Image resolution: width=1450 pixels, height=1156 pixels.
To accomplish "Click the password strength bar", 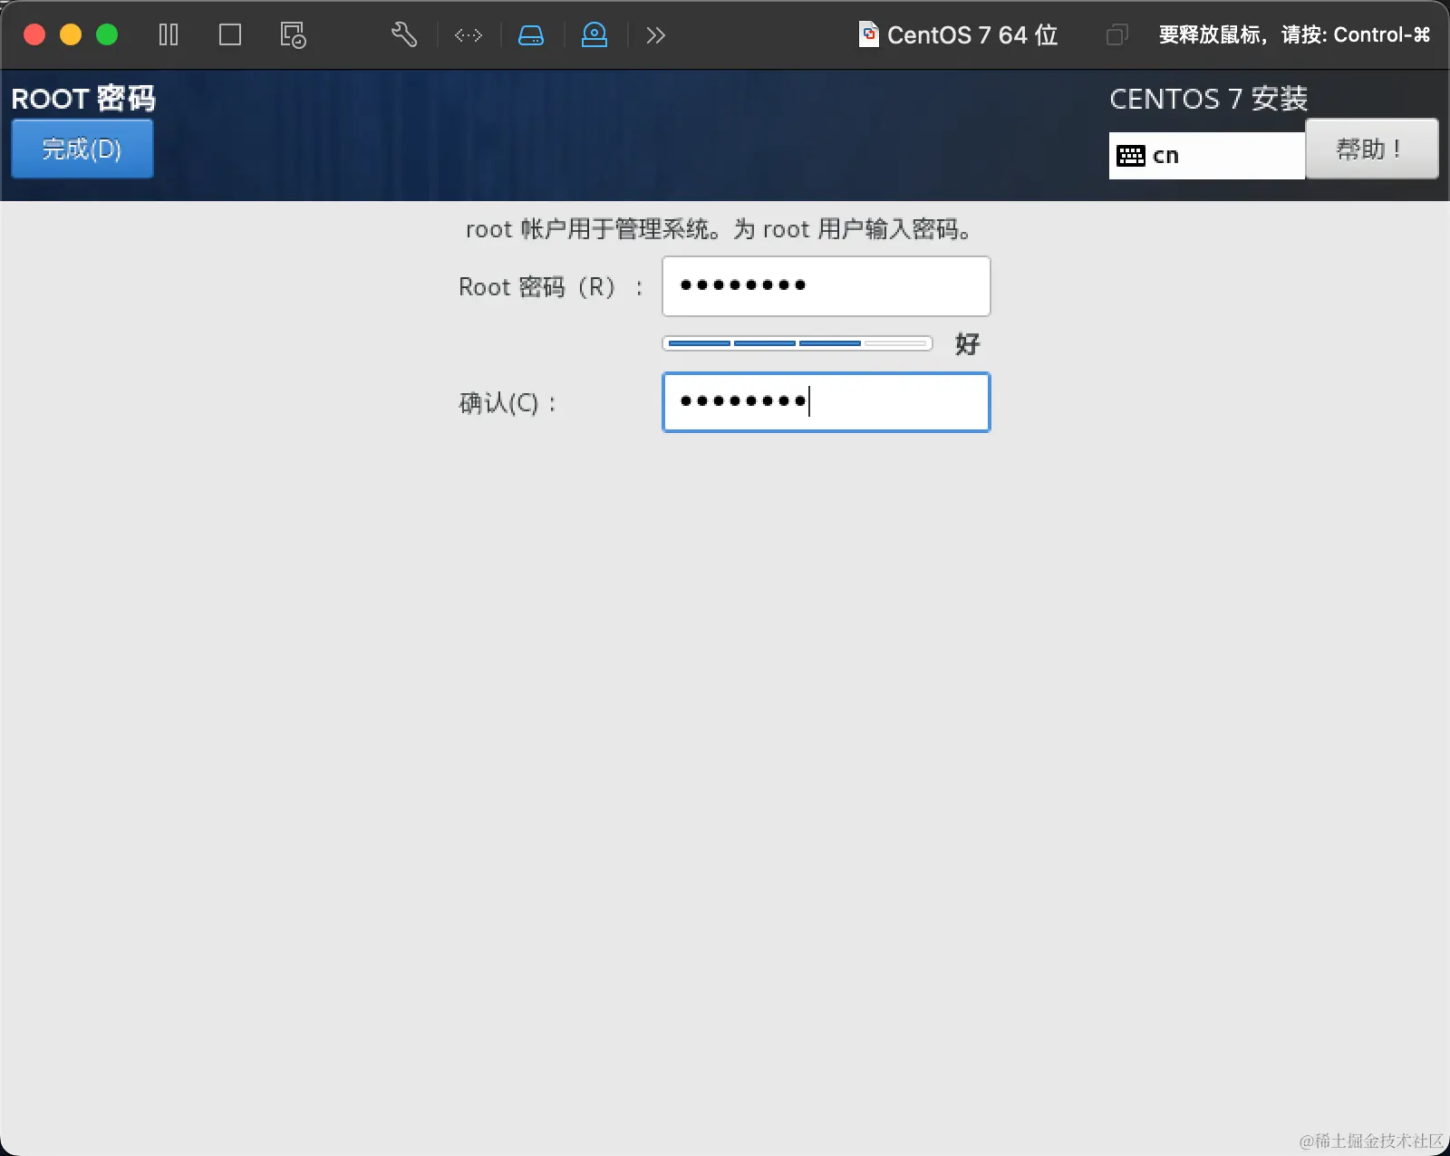I will [x=797, y=343].
